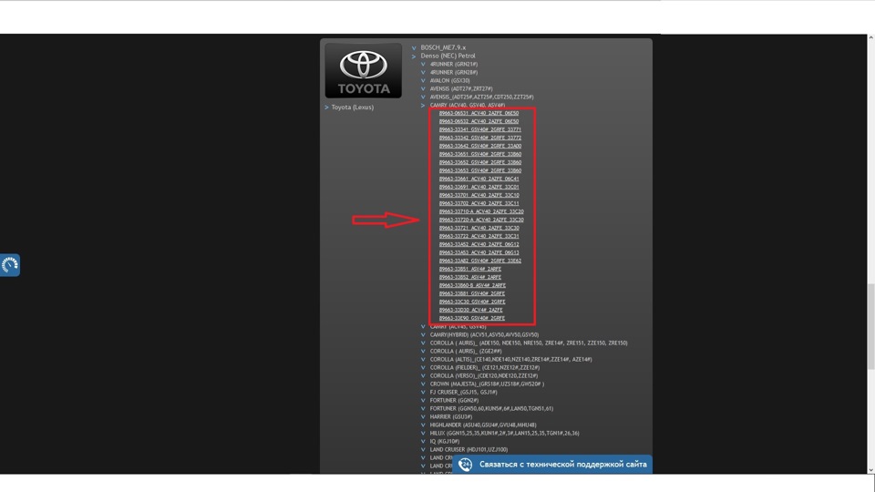Open link 89663-33860-B ASV4# 2ARFE
Screen dimensions: 875x492
(472, 285)
